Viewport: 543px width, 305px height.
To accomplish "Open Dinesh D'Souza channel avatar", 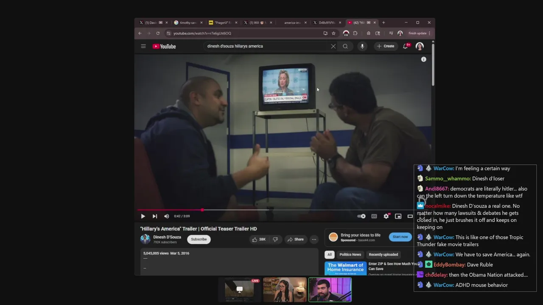I will [146, 239].
